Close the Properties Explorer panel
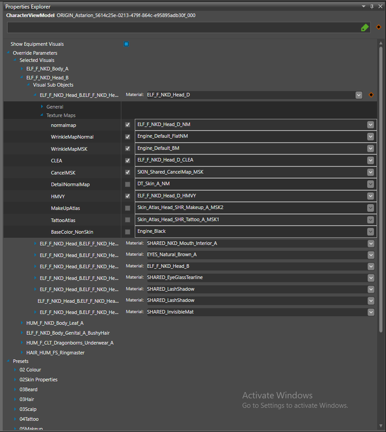This screenshot has width=386, height=432. pyautogui.click(x=380, y=6)
